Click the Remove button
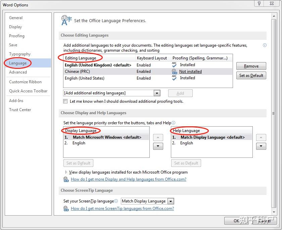Viewport: 282px width, 230px height. (x=251, y=66)
